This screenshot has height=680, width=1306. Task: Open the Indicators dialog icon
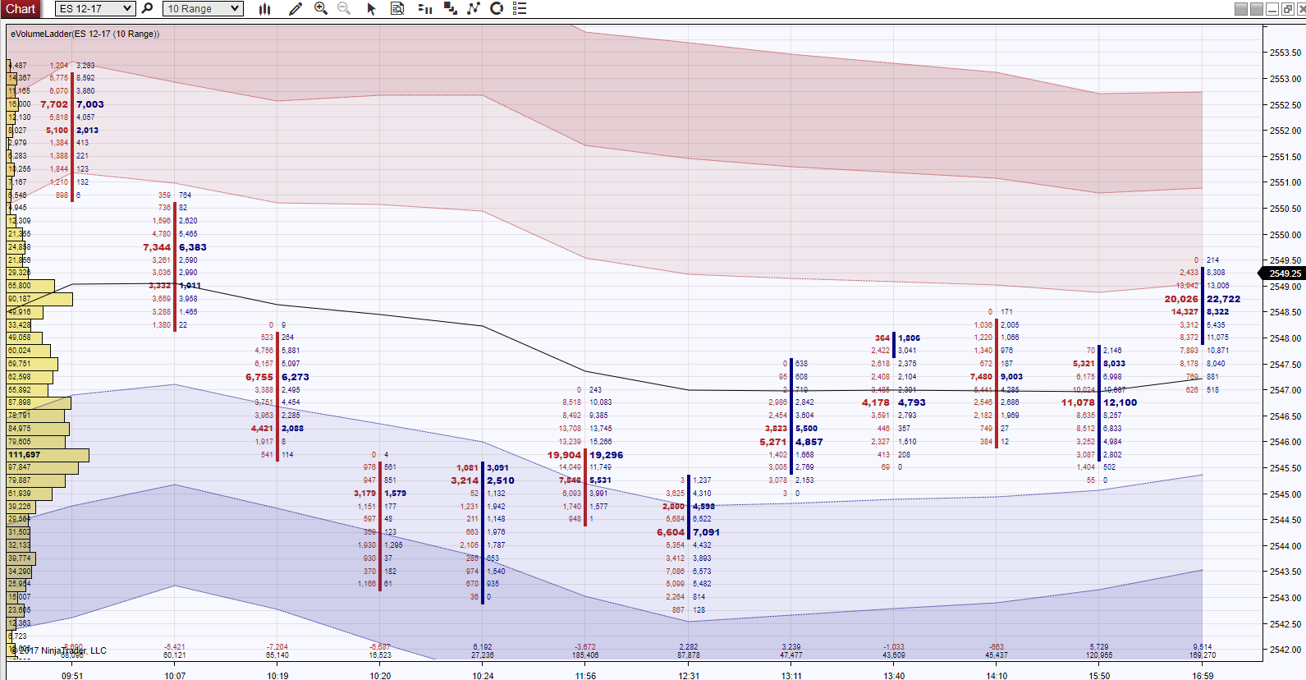coord(474,8)
